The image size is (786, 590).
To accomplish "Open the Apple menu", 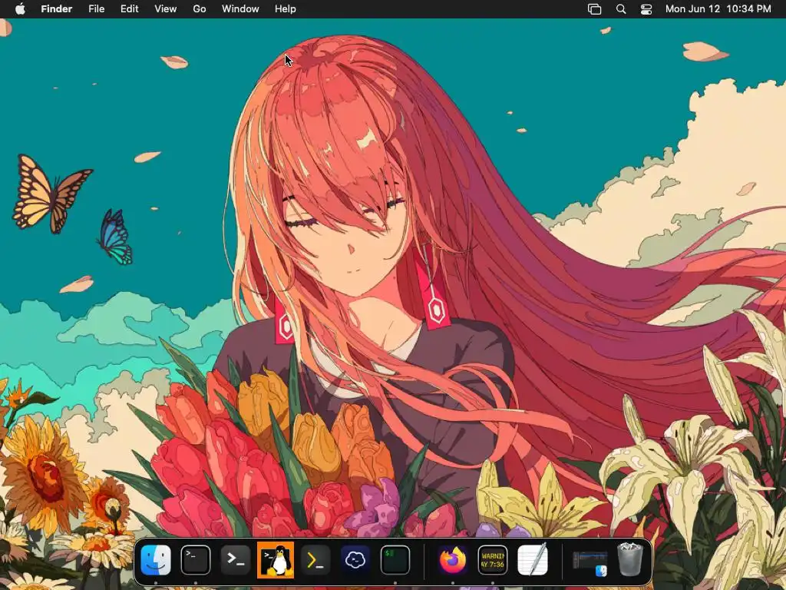I will point(20,9).
